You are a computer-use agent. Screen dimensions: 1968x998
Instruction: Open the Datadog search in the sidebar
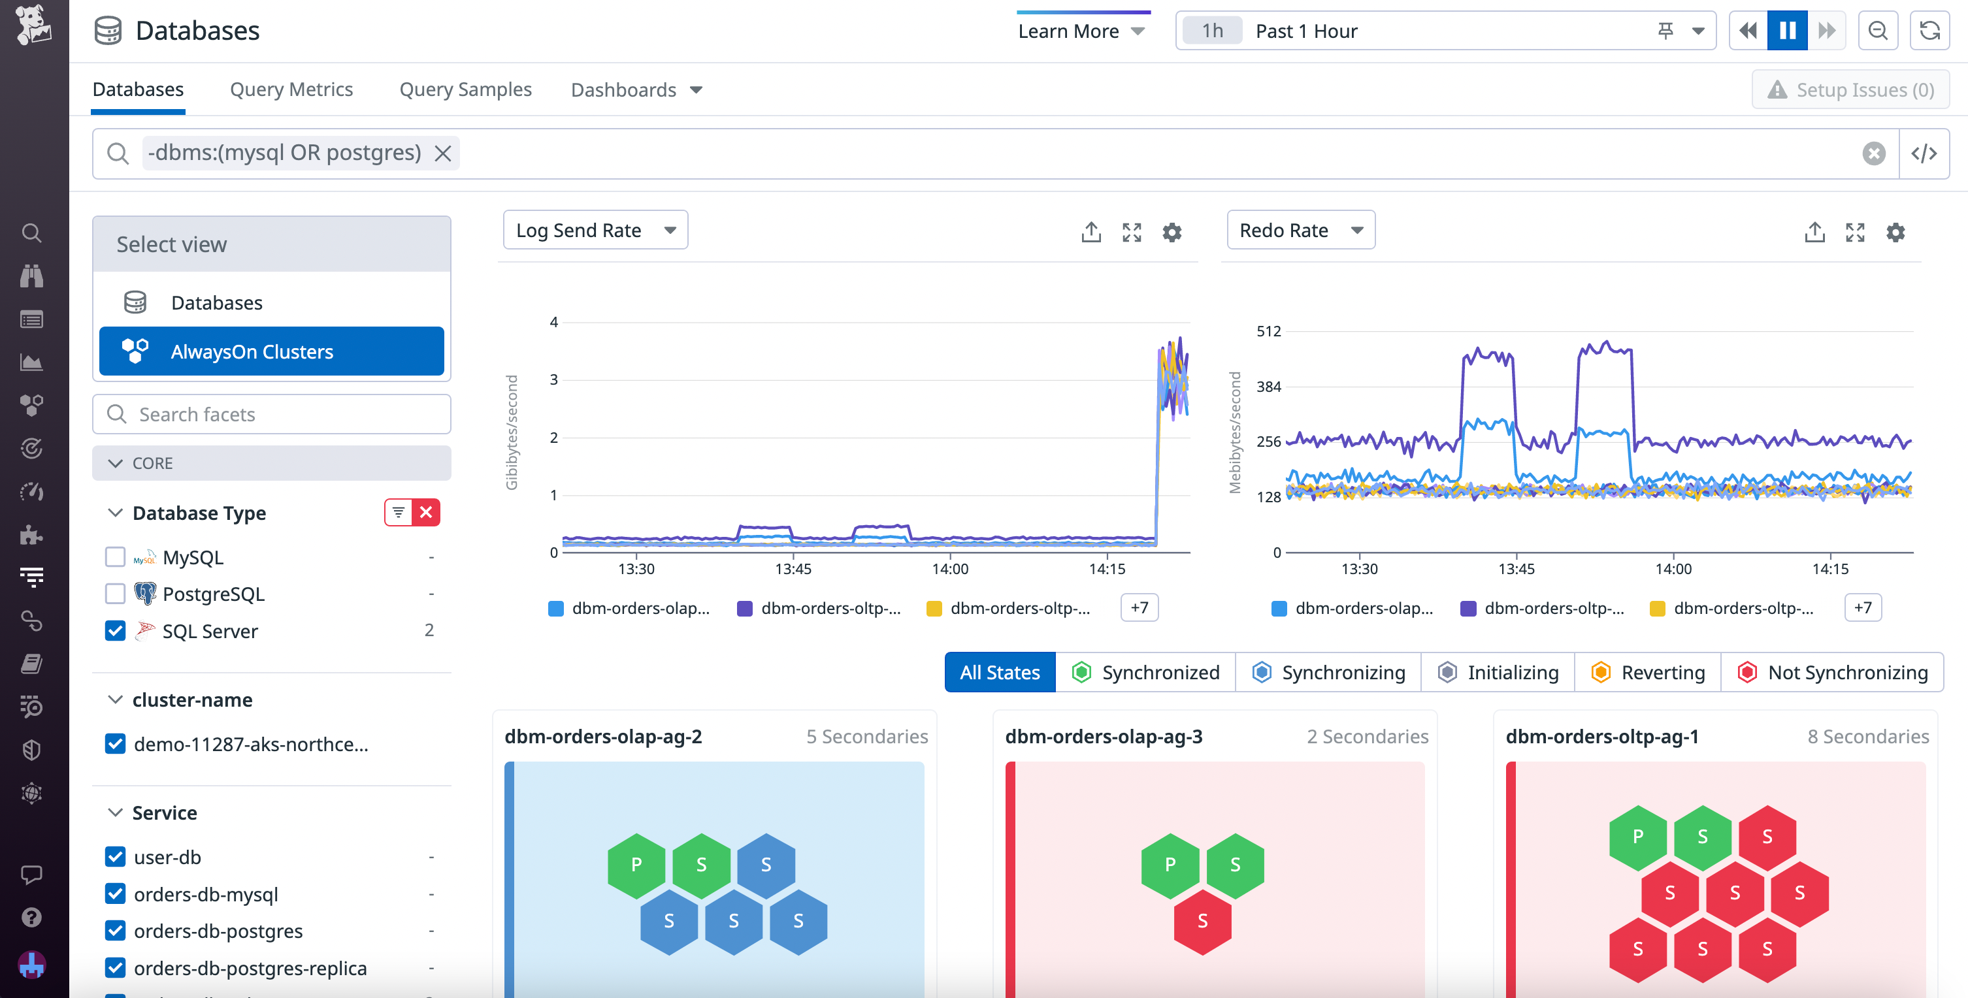pyautogui.click(x=32, y=232)
